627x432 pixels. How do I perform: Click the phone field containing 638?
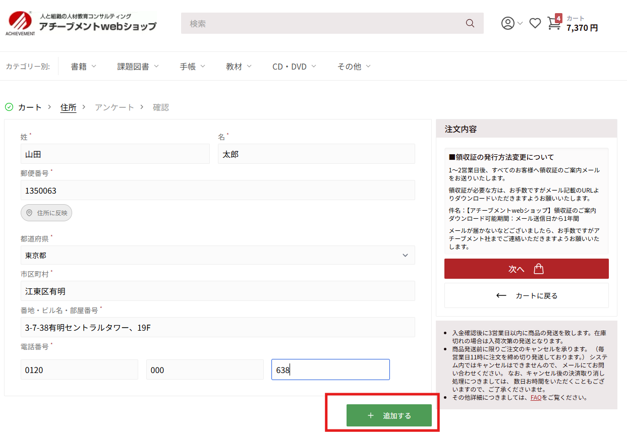330,369
